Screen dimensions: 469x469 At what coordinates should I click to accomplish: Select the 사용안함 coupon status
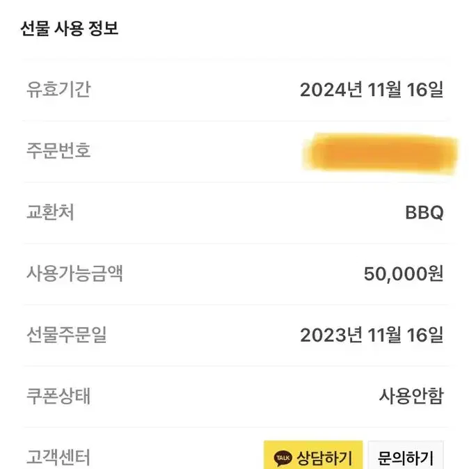(411, 396)
